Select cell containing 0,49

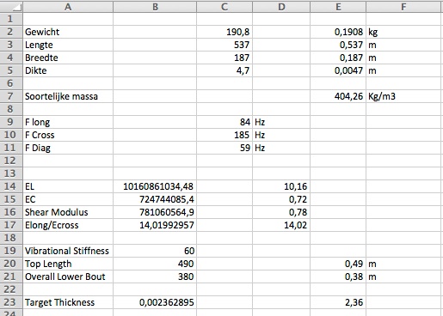[338, 264]
